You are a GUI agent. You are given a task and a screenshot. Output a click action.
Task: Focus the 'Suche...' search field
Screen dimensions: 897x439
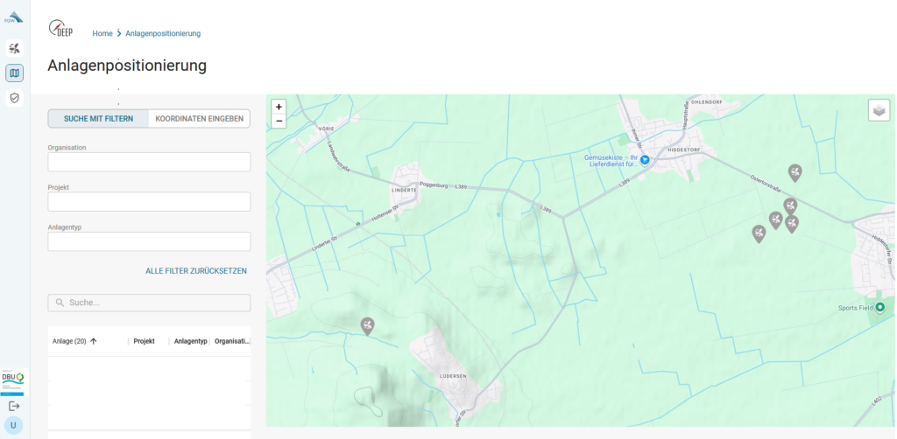(x=149, y=303)
